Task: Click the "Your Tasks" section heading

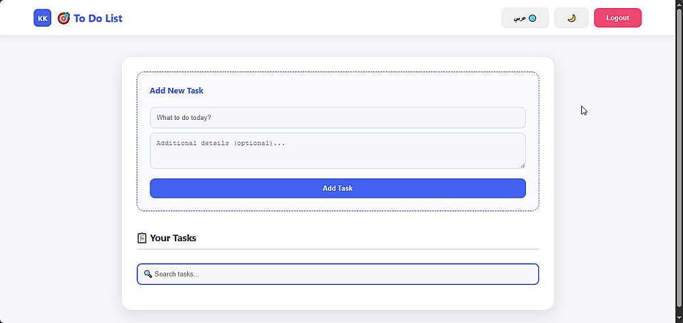Action: 173,238
